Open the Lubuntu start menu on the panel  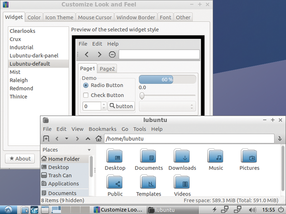[x=9, y=210]
